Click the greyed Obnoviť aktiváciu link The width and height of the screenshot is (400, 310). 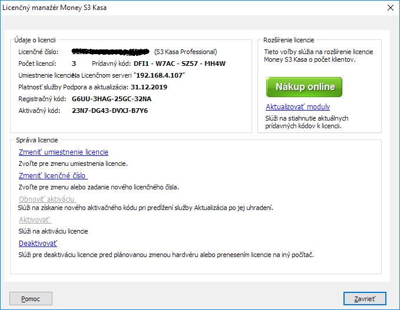(x=48, y=199)
